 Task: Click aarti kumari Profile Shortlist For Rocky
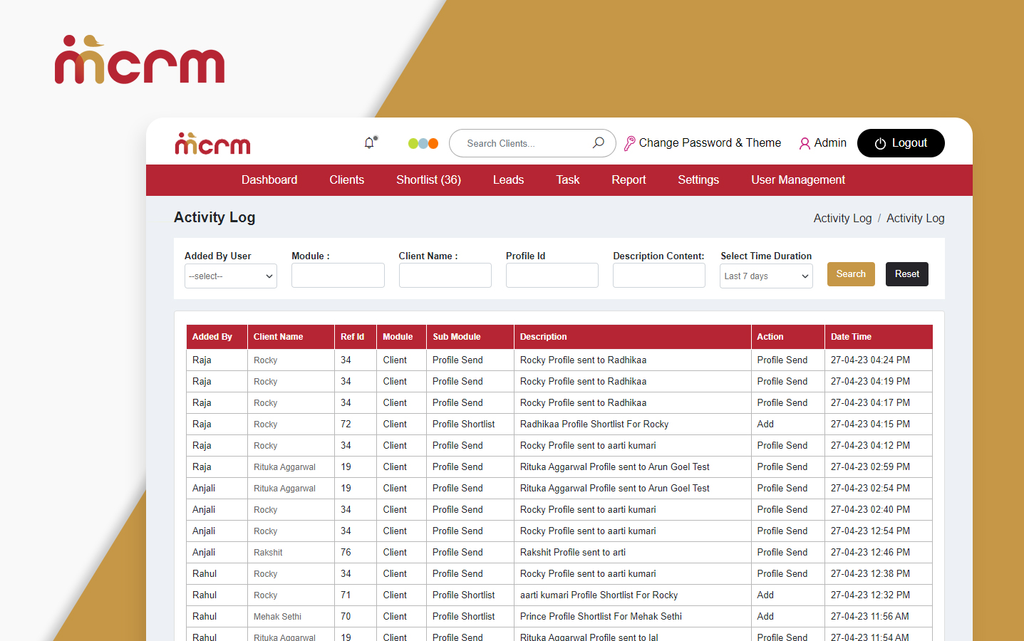coord(599,595)
